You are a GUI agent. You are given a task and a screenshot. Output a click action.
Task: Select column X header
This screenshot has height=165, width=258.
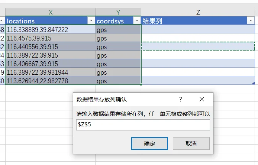coord(50,12)
